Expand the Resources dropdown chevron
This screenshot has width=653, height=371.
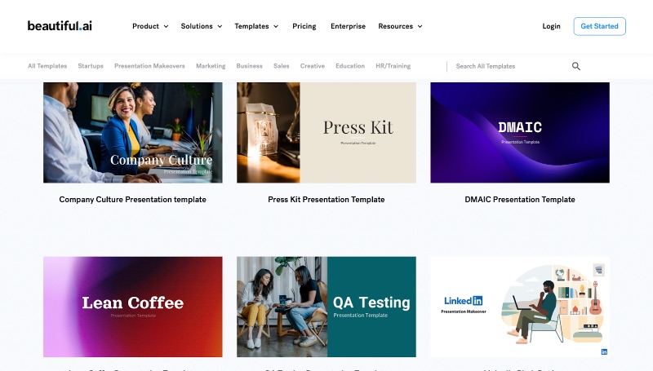[420, 26]
